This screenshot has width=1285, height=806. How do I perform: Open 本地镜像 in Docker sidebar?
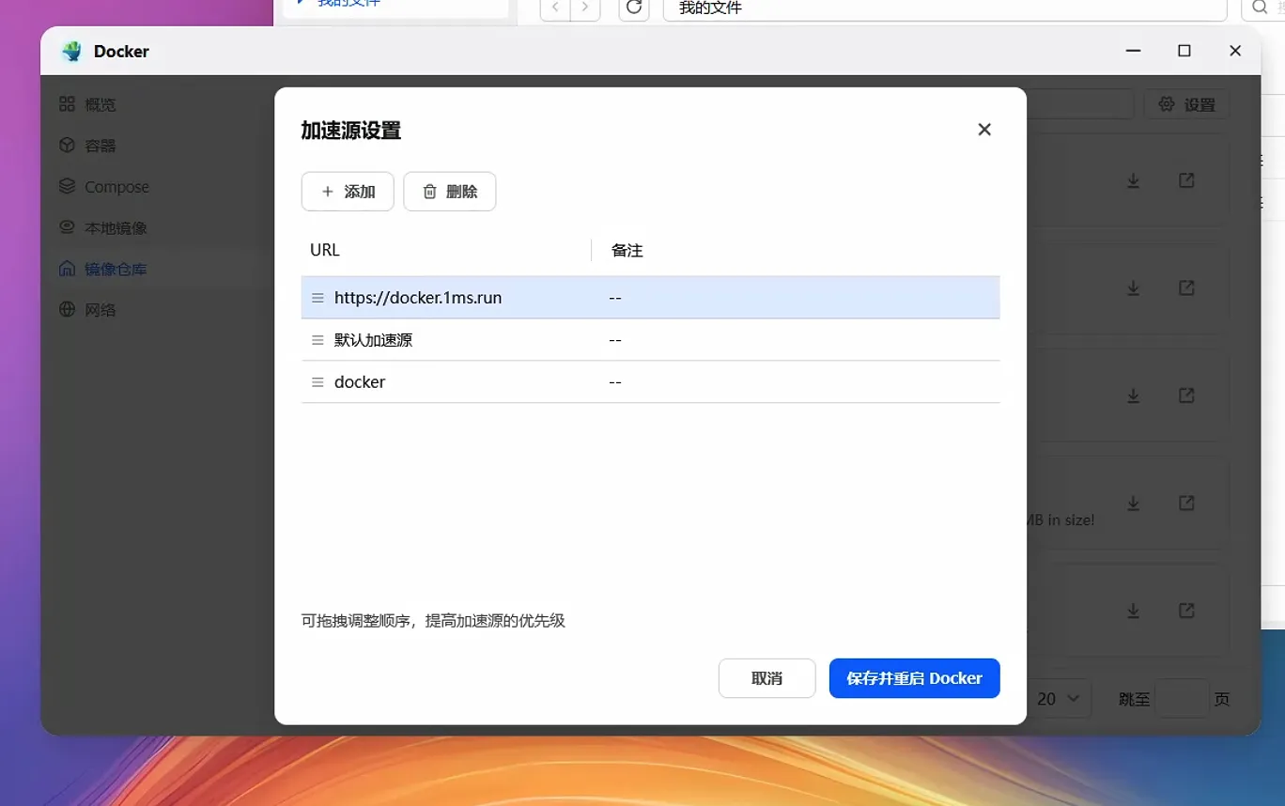point(102,228)
